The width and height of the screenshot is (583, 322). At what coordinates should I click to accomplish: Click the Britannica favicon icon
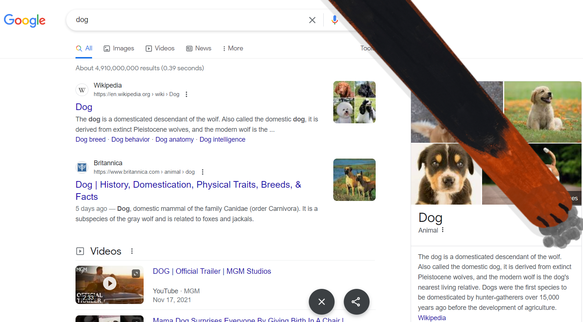[x=82, y=167]
